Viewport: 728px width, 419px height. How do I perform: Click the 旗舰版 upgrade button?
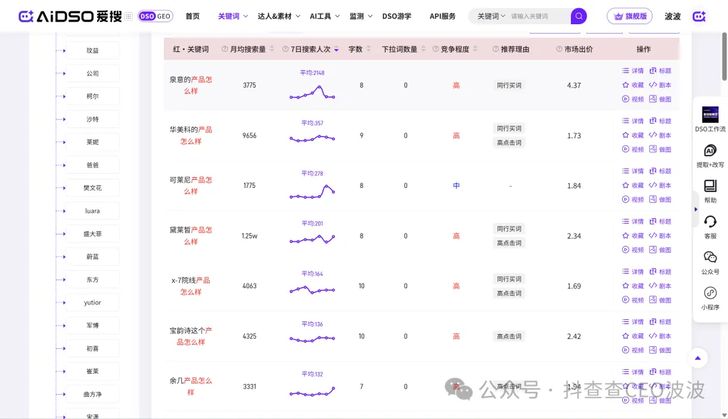click(630, 15)
